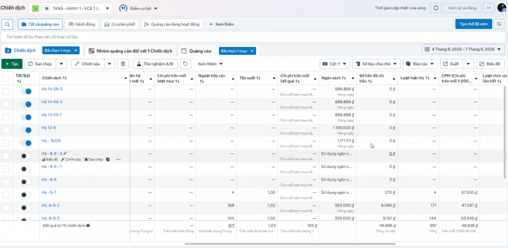This screenshot has width=508, height=248.
Task: Expand the Cột: 1 columns dropdown
Action: point(335,63)
